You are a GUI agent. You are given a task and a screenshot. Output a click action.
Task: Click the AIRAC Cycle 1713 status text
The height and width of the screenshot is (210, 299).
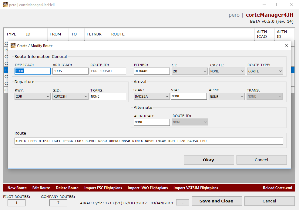pos(126,203)
